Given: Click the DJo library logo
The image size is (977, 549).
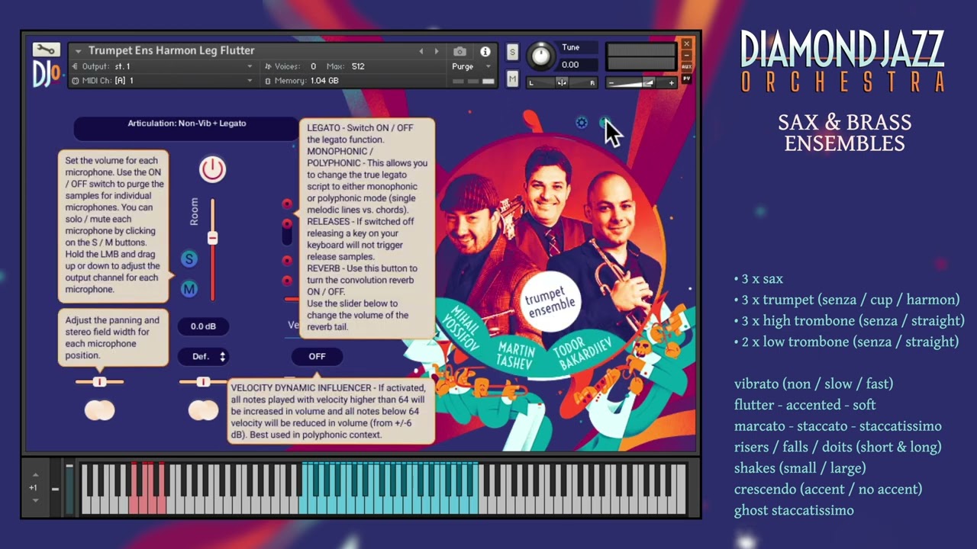Looking at the screenshot, I should [x=46, y=74].
